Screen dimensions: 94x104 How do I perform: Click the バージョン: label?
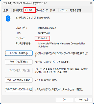[x=20, y=38]
